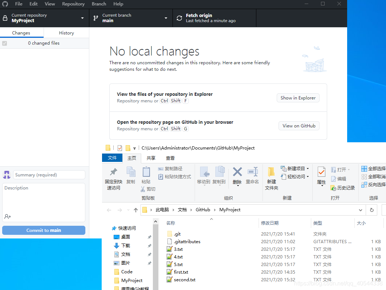Image resolution: width=386 pixels, height=290 pixels.
Task: Select the file 3.txt
Action: point(179,249)
